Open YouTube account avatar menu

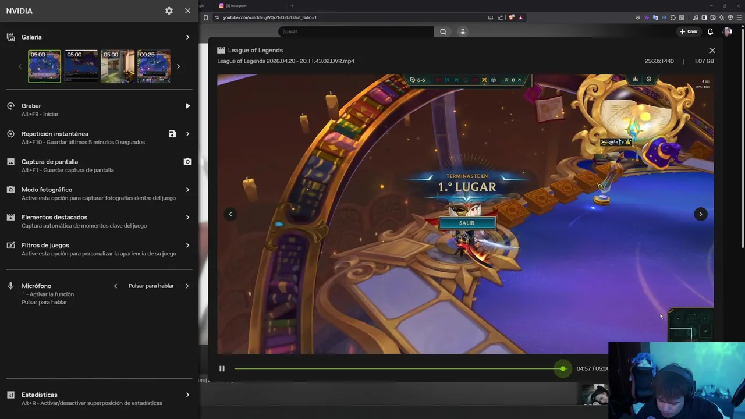(x=727, y=31)
